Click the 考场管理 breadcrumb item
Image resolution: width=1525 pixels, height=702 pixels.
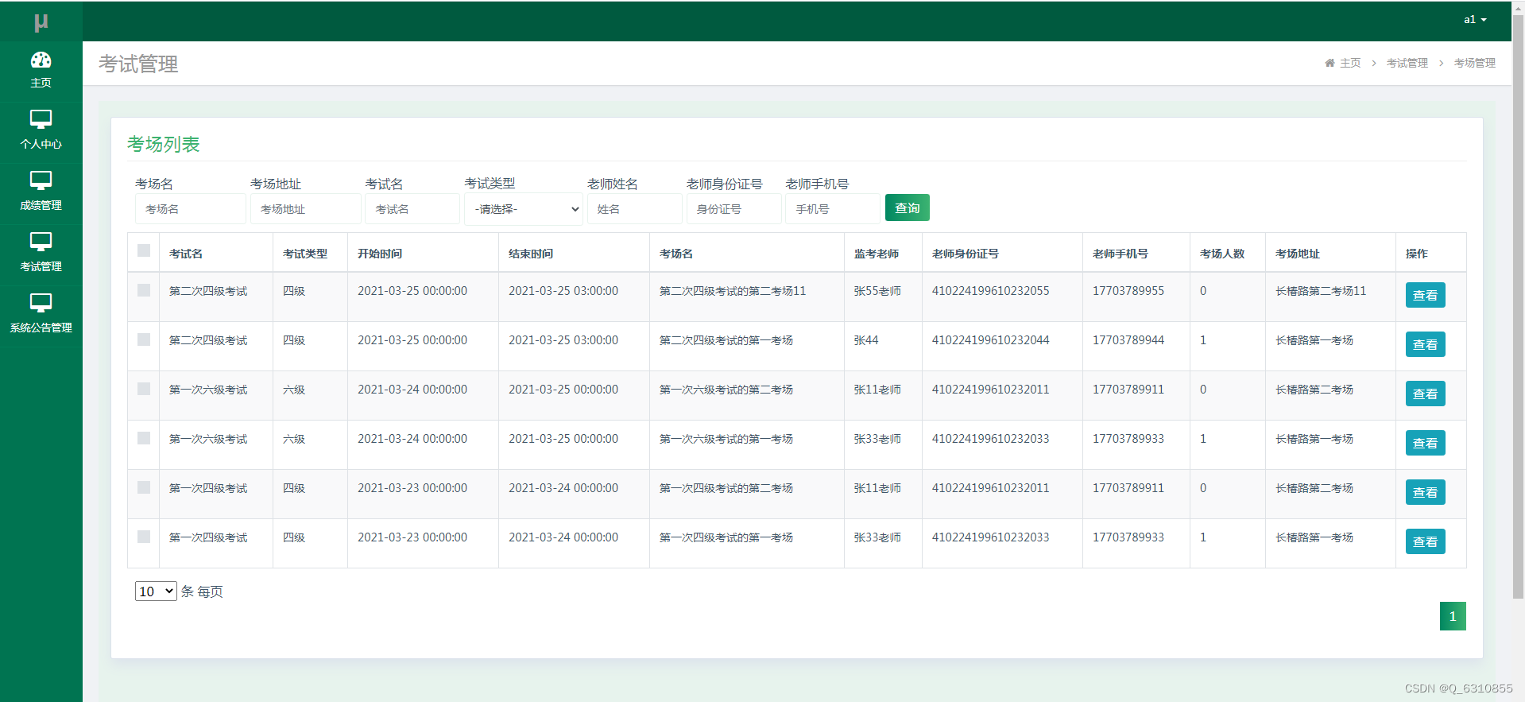tap(1474, 63)
